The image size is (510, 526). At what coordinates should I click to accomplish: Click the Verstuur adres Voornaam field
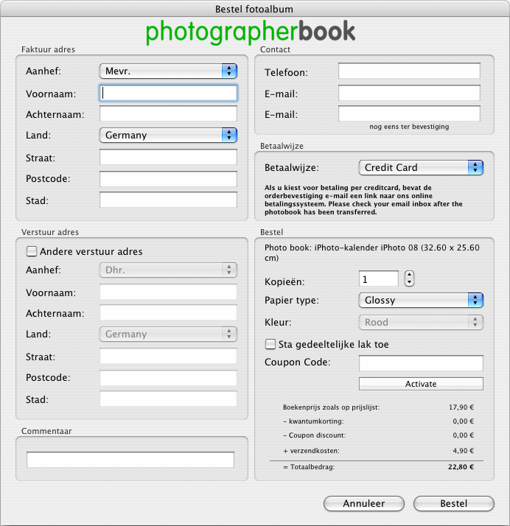[168, 292]
